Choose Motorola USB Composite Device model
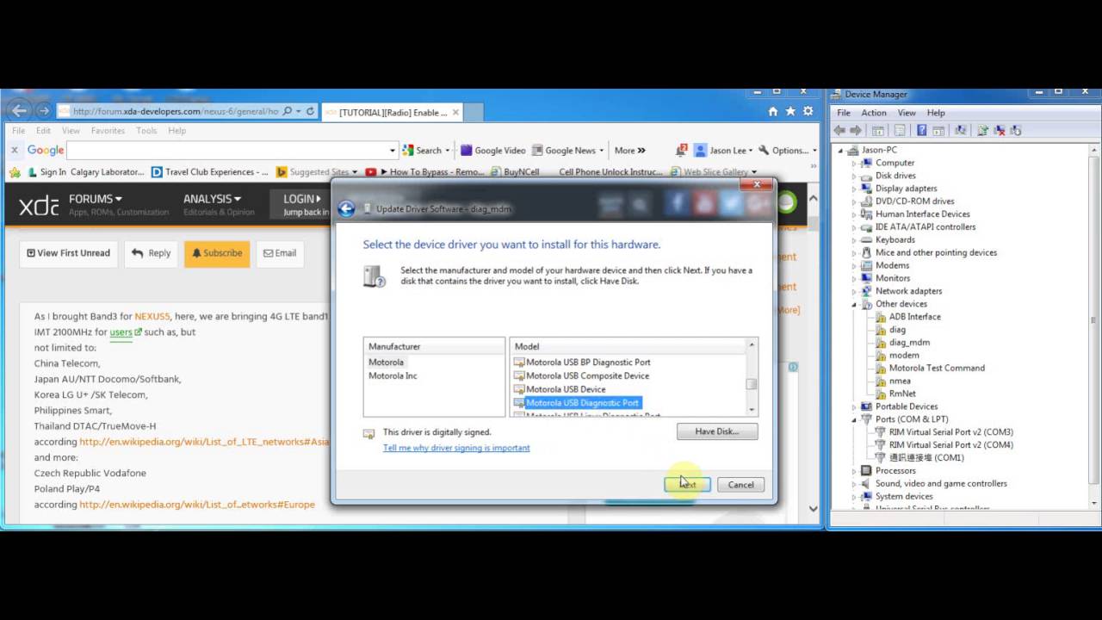This screenshot has width=1102, height=620. (582, 376)
